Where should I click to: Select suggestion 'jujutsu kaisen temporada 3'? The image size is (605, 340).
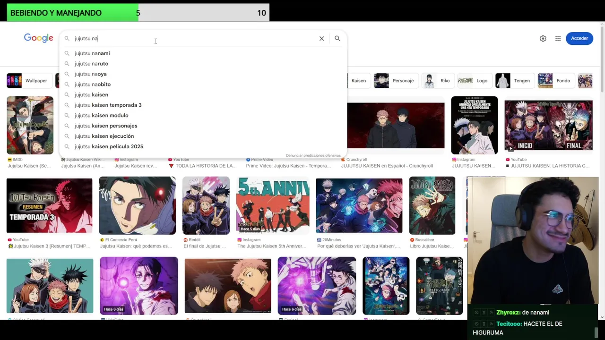(x=203, y=105)
